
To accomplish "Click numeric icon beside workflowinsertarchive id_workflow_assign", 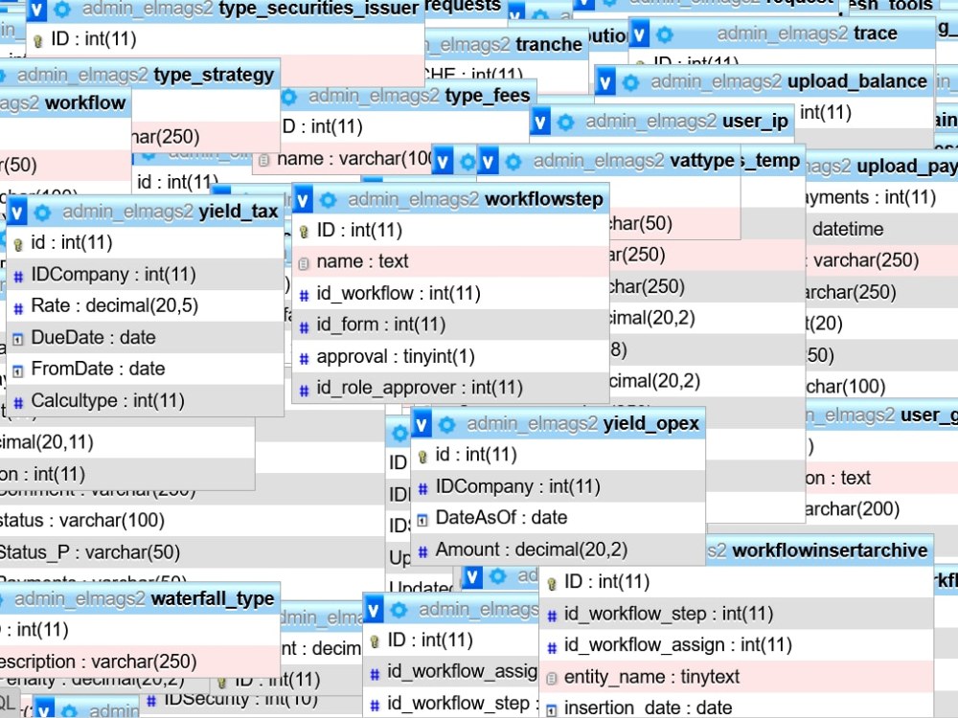I will (x=552, y=648).
